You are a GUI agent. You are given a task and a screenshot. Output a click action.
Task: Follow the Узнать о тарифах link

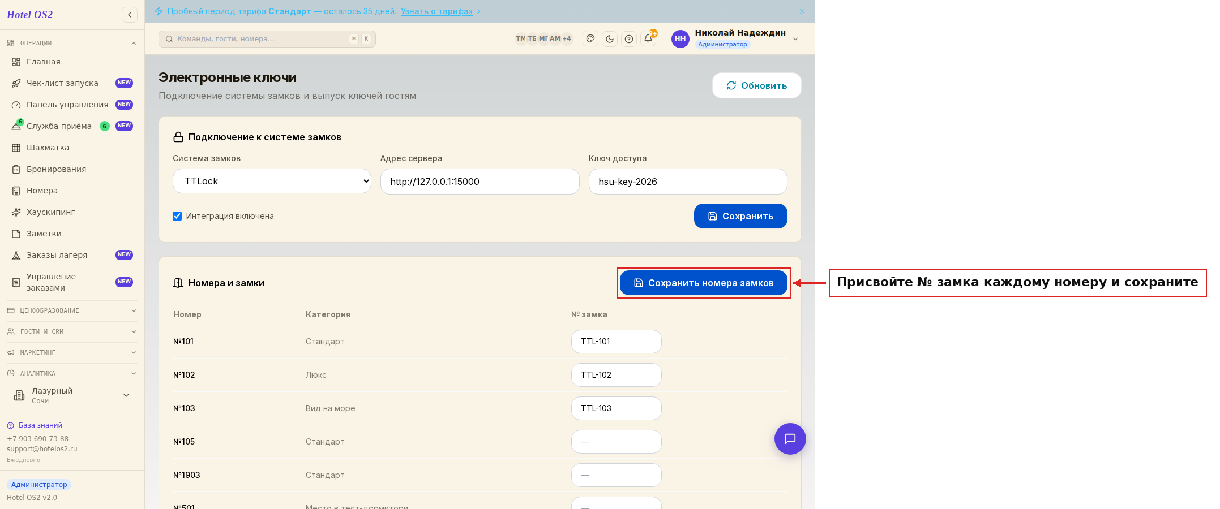(436, 11)
